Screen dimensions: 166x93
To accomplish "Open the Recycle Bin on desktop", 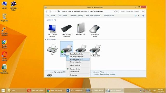I will [4, 18].
